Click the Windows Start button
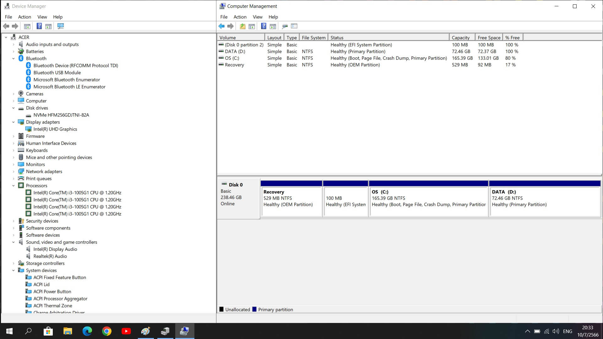 (9, 331)
